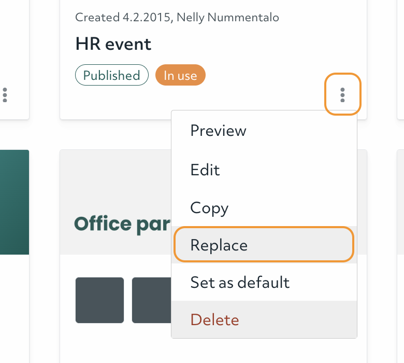Open the HR event template title
404x363 pixels.
click(x=113, y=44)
